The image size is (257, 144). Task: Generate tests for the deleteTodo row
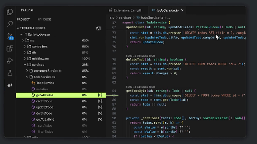100,113
